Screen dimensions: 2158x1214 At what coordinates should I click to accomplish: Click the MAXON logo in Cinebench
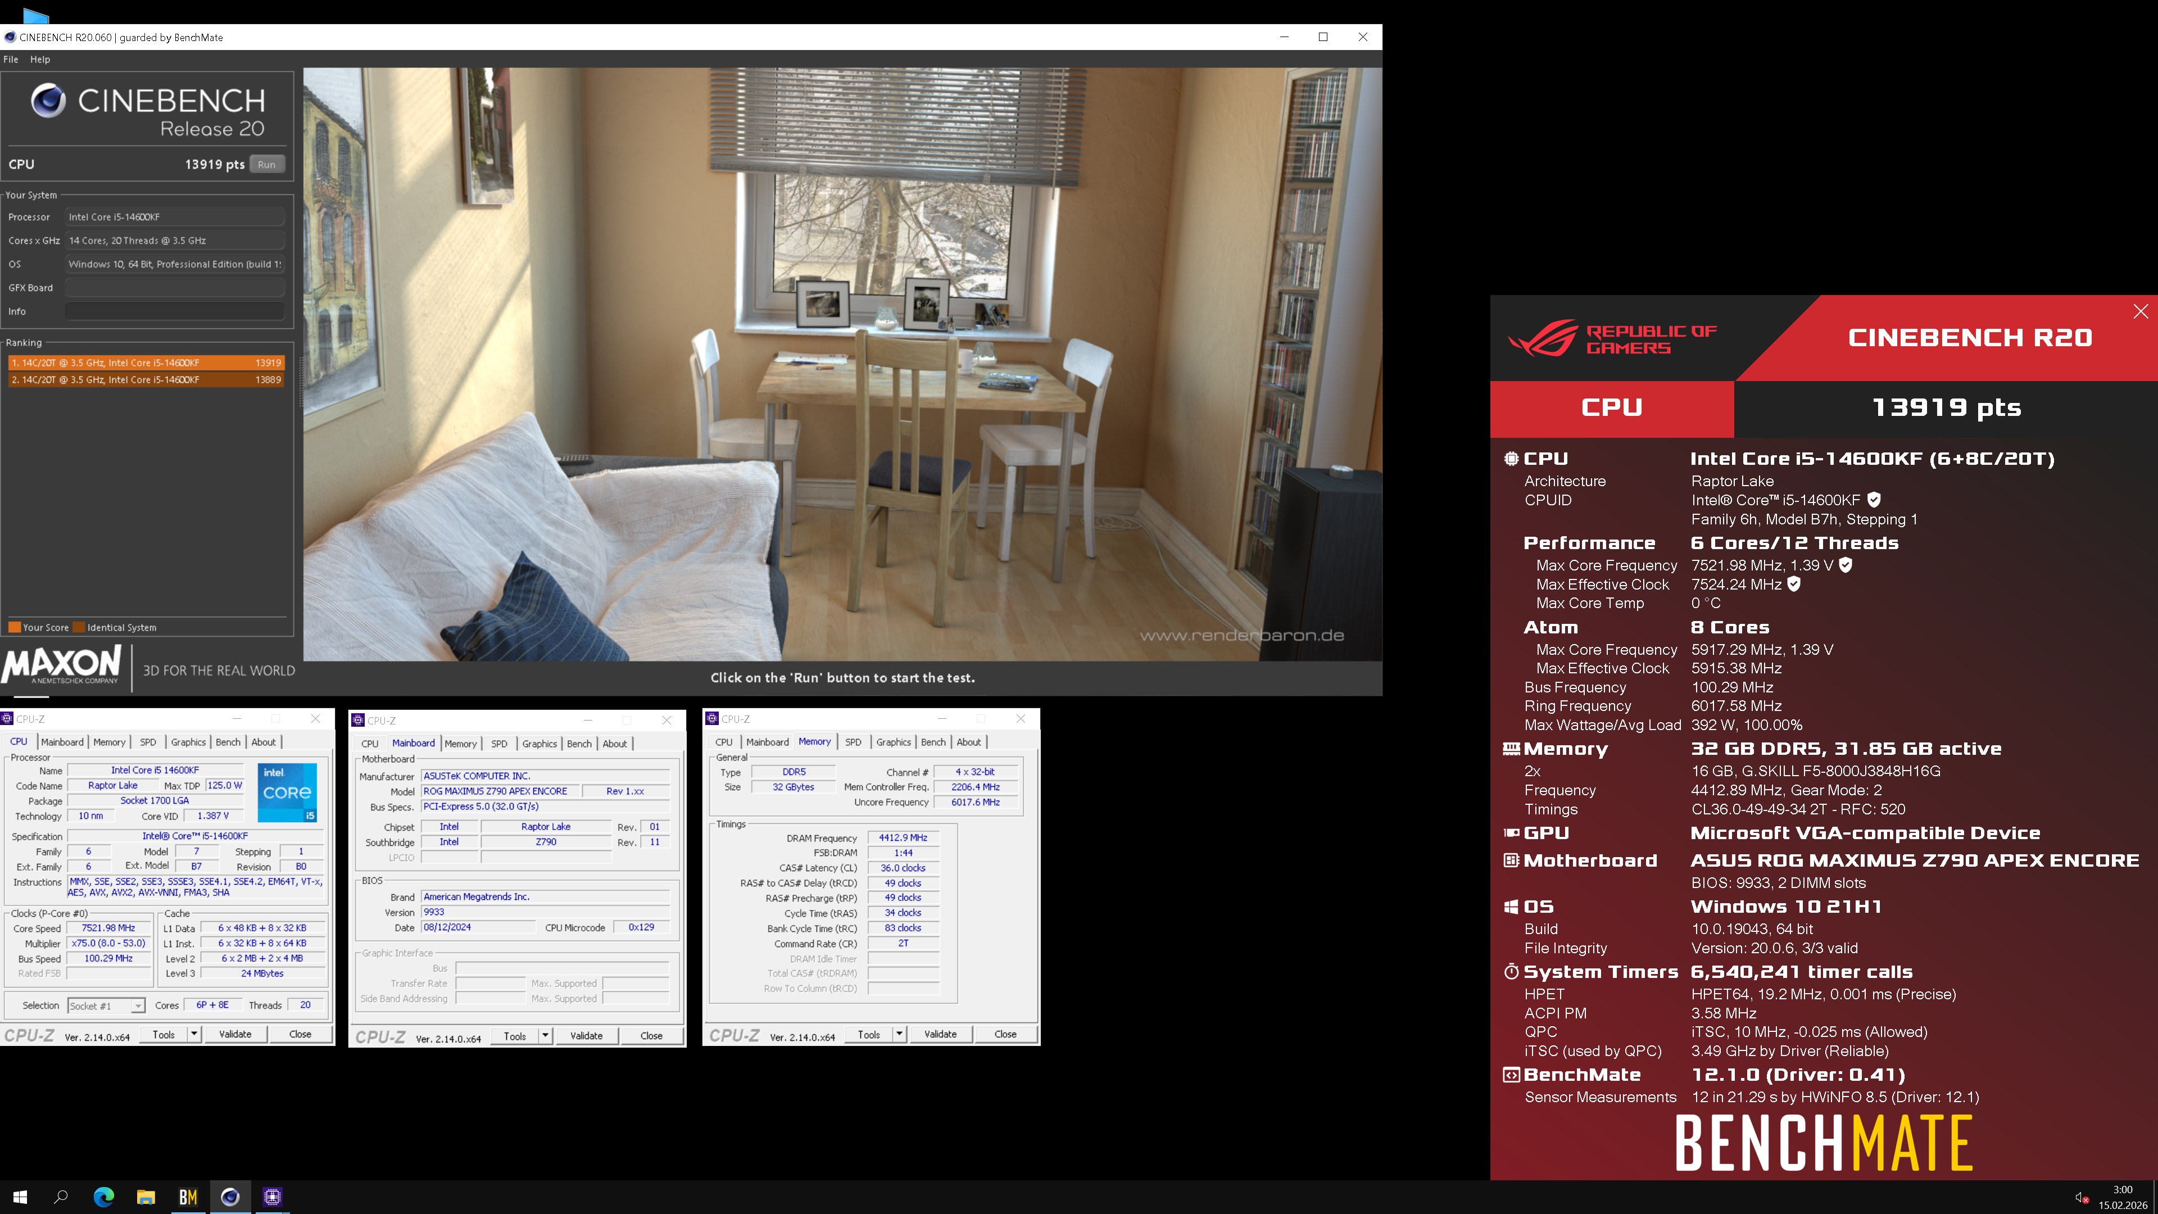coord(61,666)
